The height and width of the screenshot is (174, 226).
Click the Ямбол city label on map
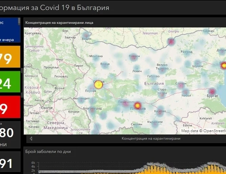(186, 95)
